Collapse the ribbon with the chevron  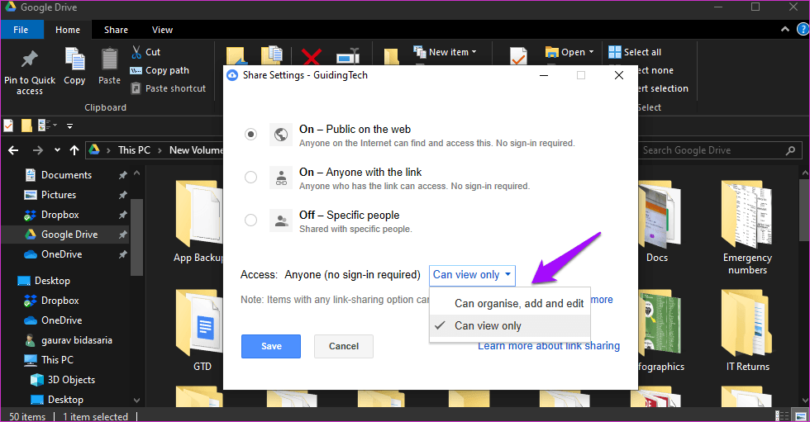(785, 30)
